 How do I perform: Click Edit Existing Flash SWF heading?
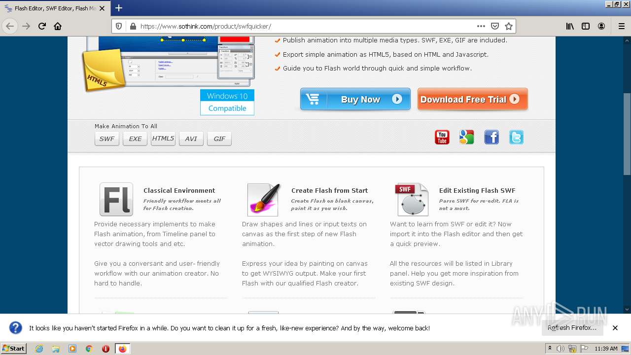(x=477, y=190)
